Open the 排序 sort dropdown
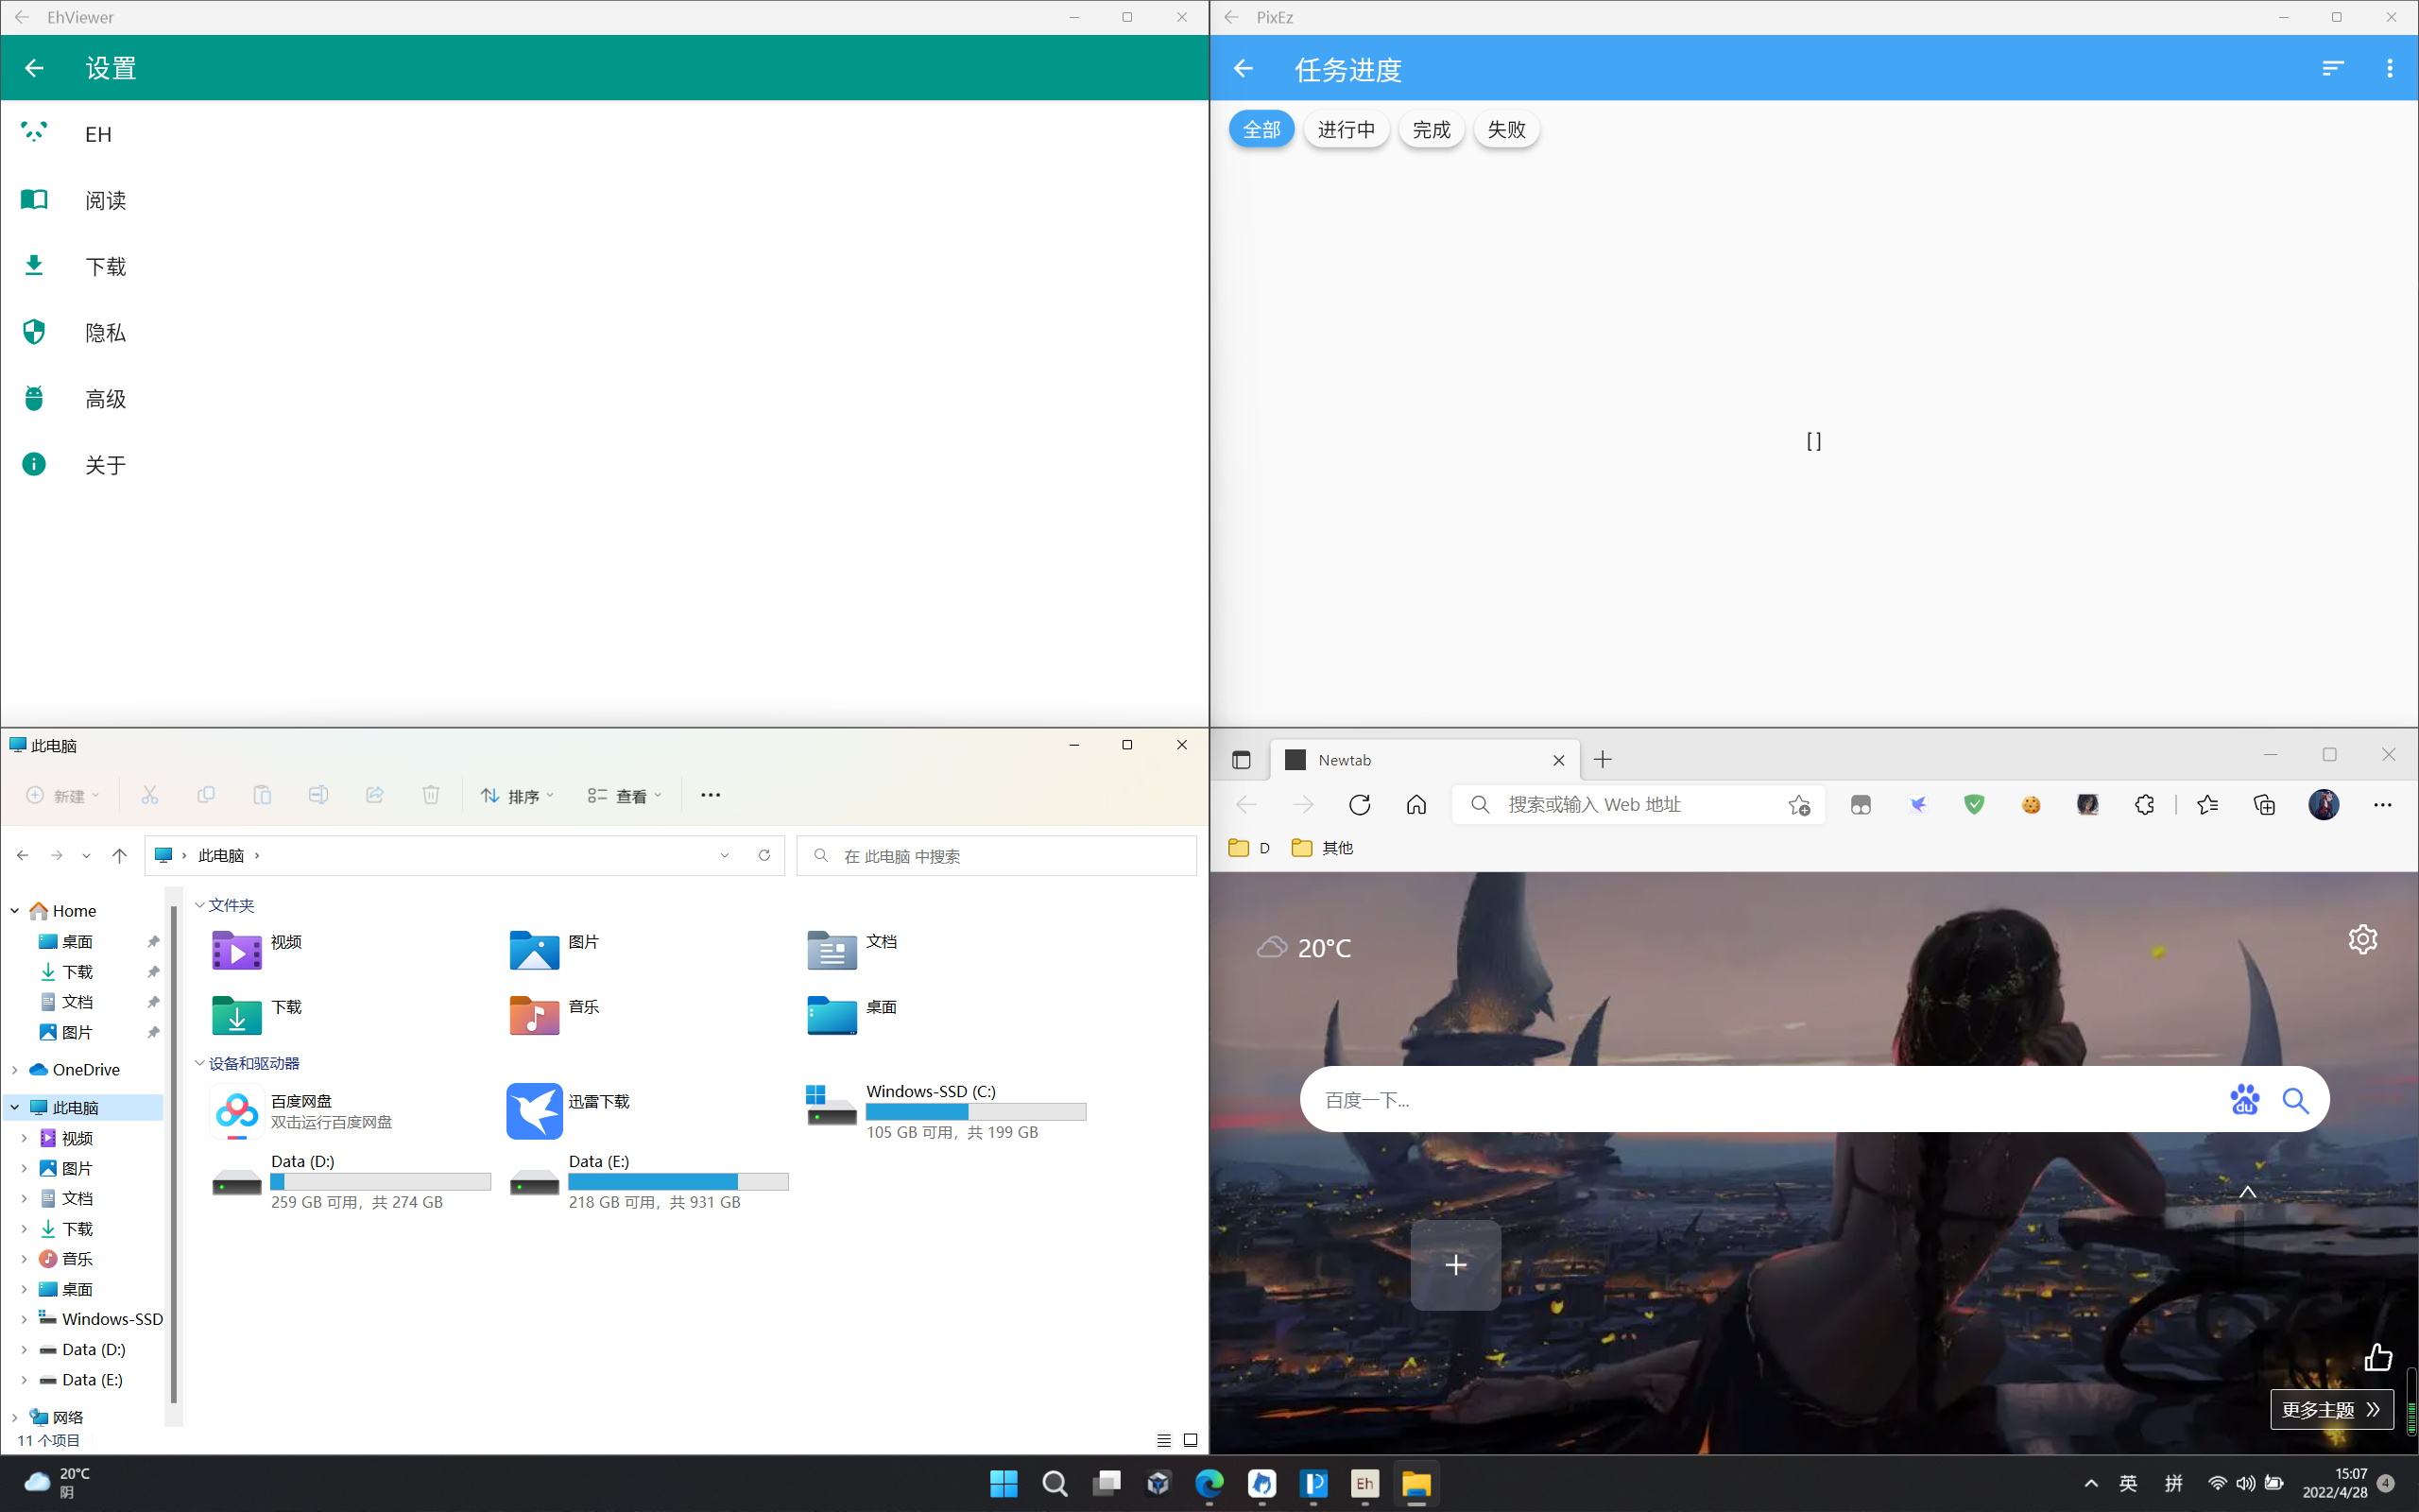This screenshot has width=2419, height=1512. tap(517, 795)
